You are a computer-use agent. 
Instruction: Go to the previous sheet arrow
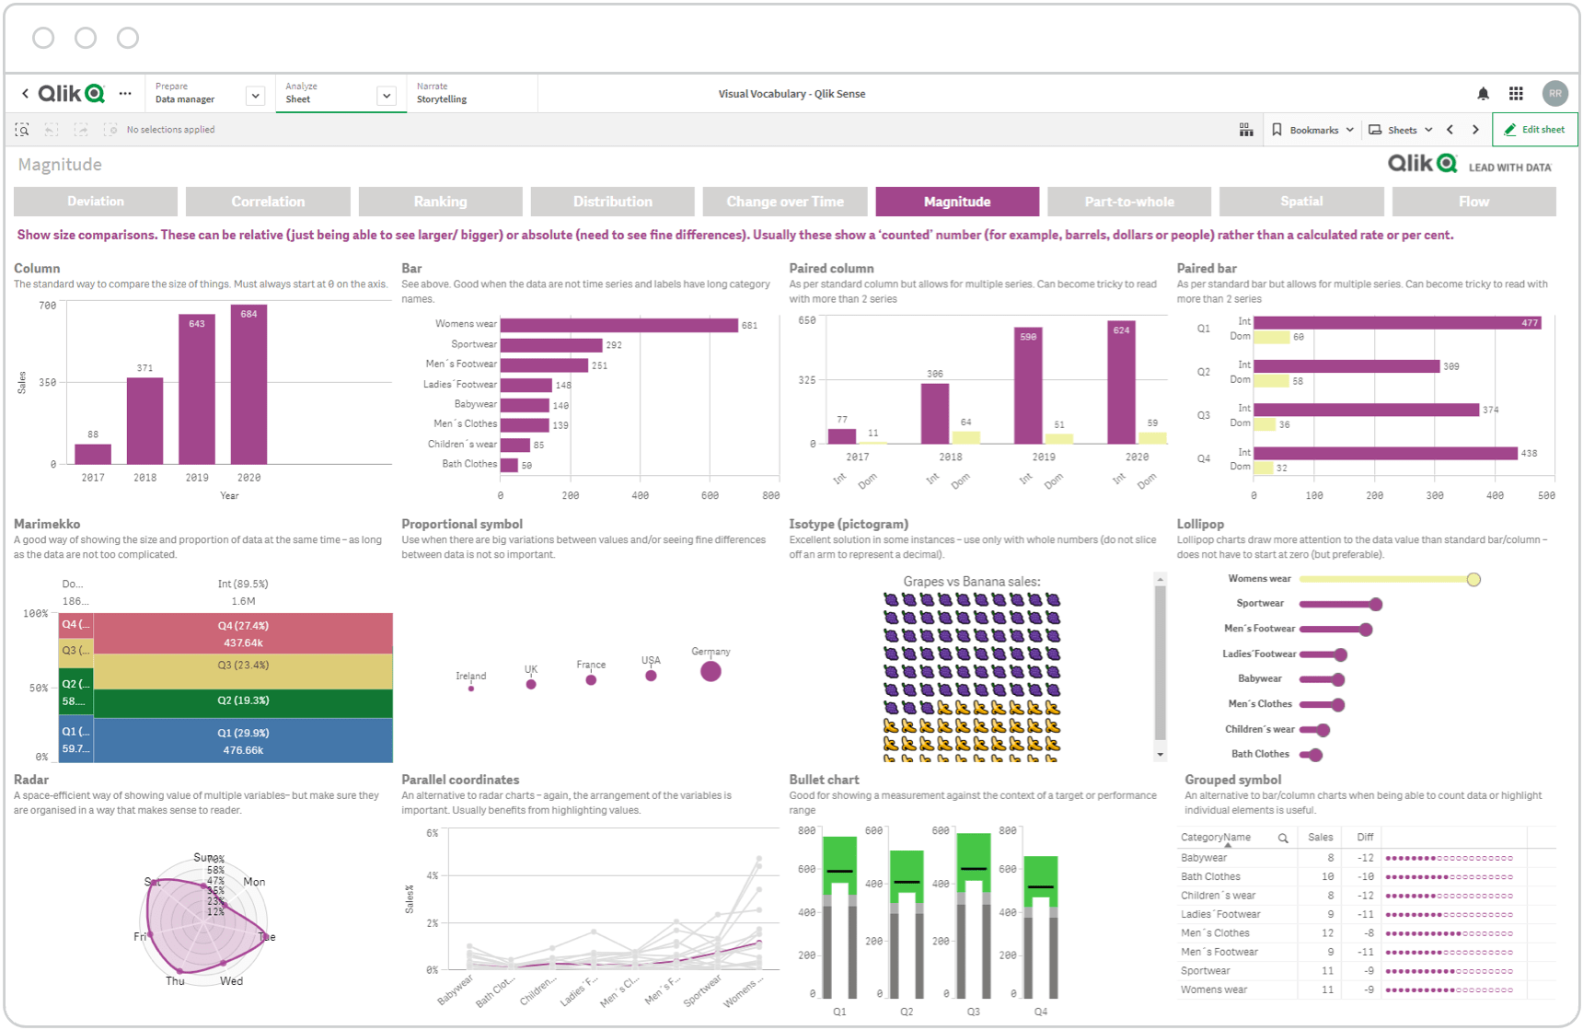[1450, 130]
